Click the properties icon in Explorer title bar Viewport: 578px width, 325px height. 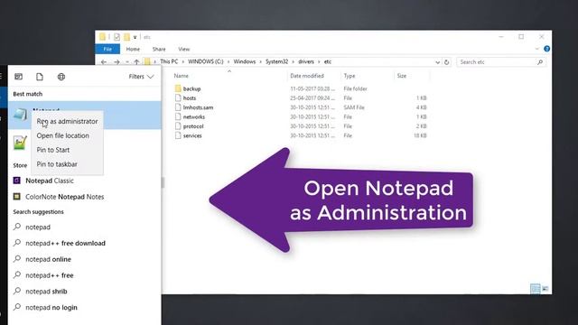click(x=117, y=37)
